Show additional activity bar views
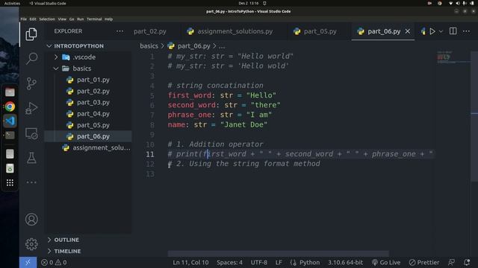This screenshot has height=268, width=478. [x=31, y=182]
